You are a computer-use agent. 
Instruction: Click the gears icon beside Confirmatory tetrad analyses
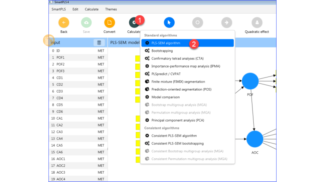[x=147, y=58]
